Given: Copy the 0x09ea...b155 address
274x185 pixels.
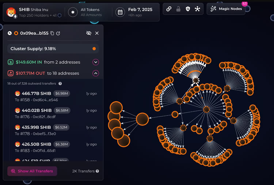Looking at the screenshot, I should pos(52,33).
